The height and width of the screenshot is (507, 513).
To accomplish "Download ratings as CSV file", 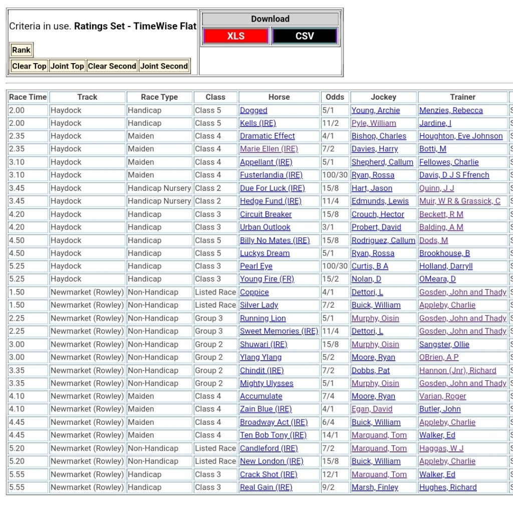I will coord(305,36).
